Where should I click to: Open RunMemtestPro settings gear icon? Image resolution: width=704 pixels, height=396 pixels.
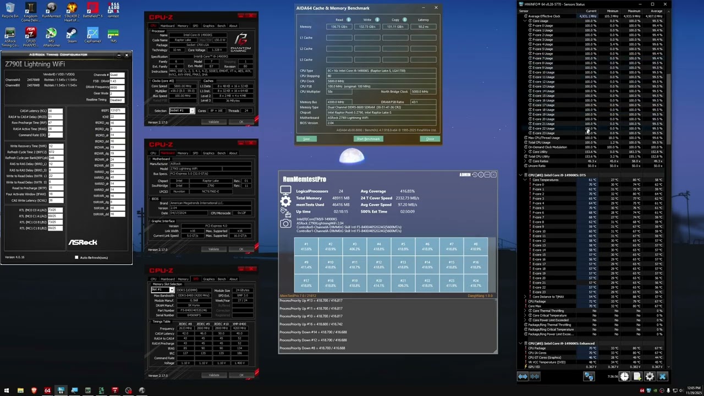pyautogui.click(x=285, y=201)
